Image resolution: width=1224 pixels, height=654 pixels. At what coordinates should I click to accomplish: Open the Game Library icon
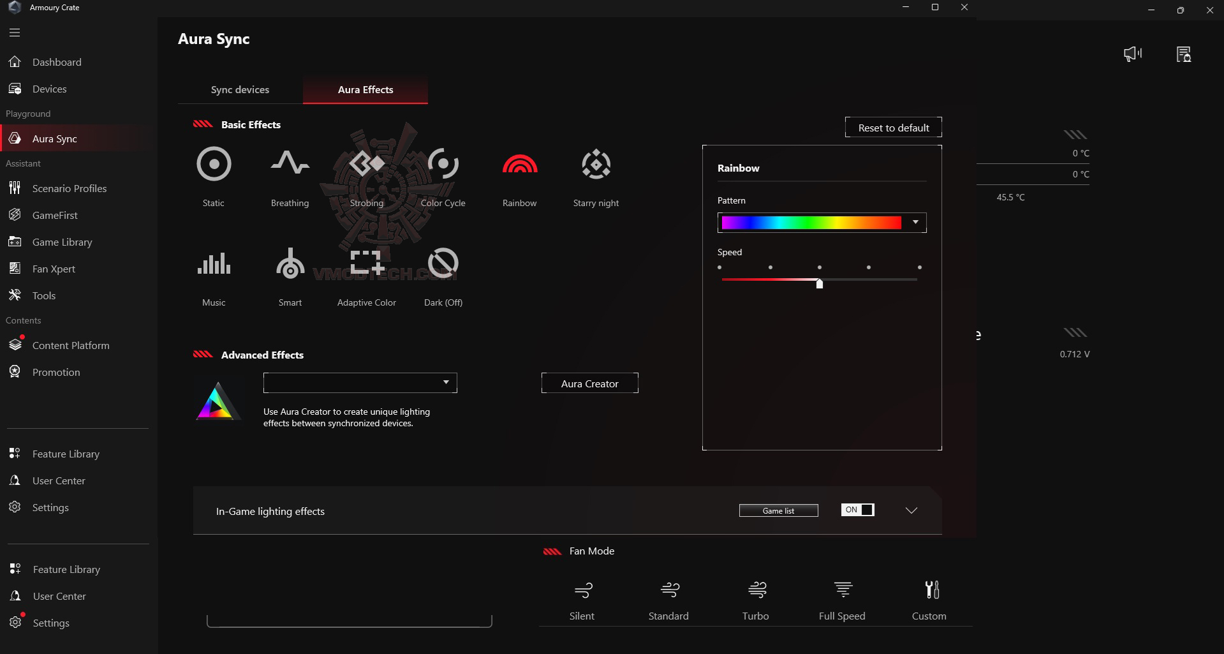15,242
